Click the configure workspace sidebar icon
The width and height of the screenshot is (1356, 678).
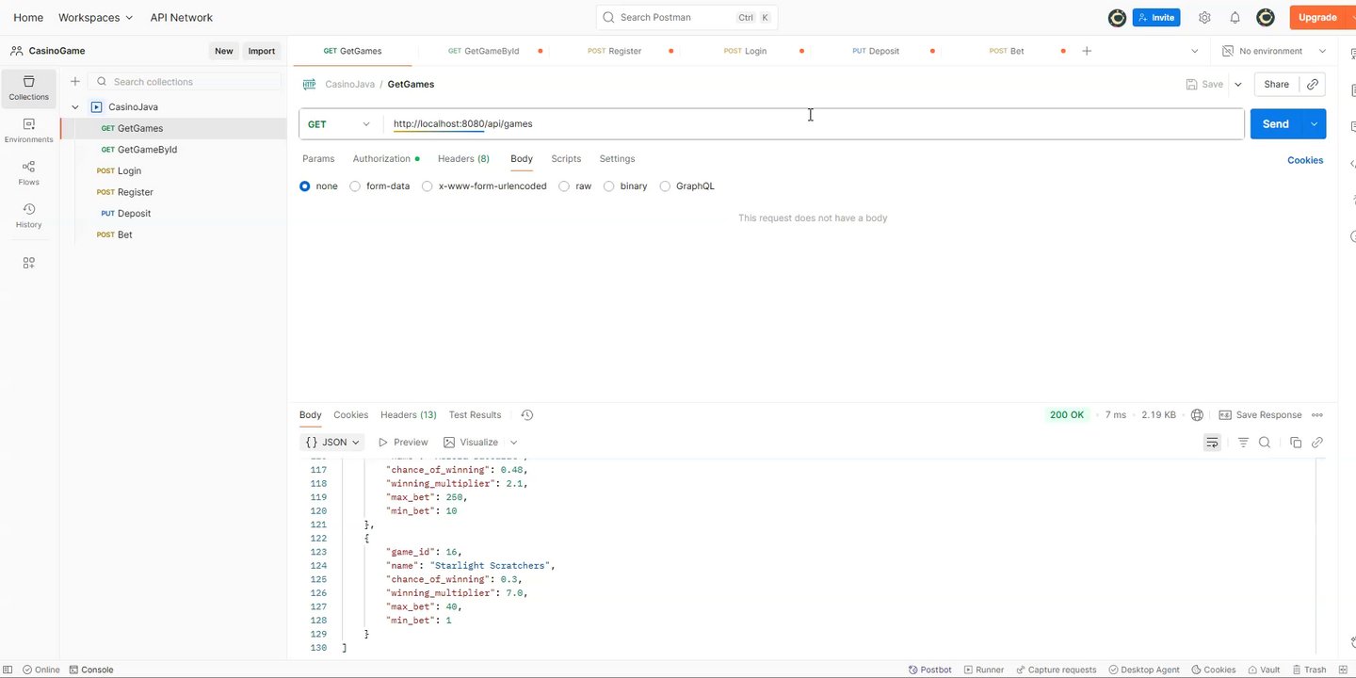(28, 264)
